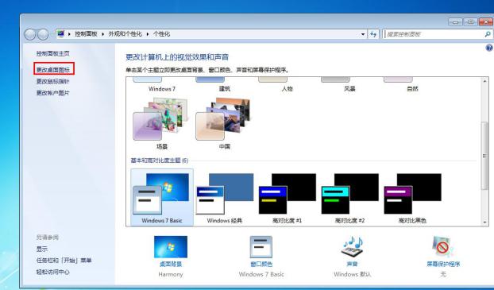Click the 窗口颜色 window icon
This screenshot has width=494, height=290.
[x=261, y=247]
